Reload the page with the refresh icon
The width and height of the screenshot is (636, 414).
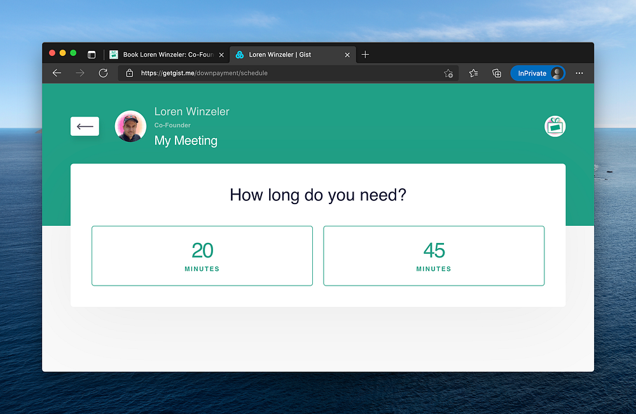tap(103, 73)
